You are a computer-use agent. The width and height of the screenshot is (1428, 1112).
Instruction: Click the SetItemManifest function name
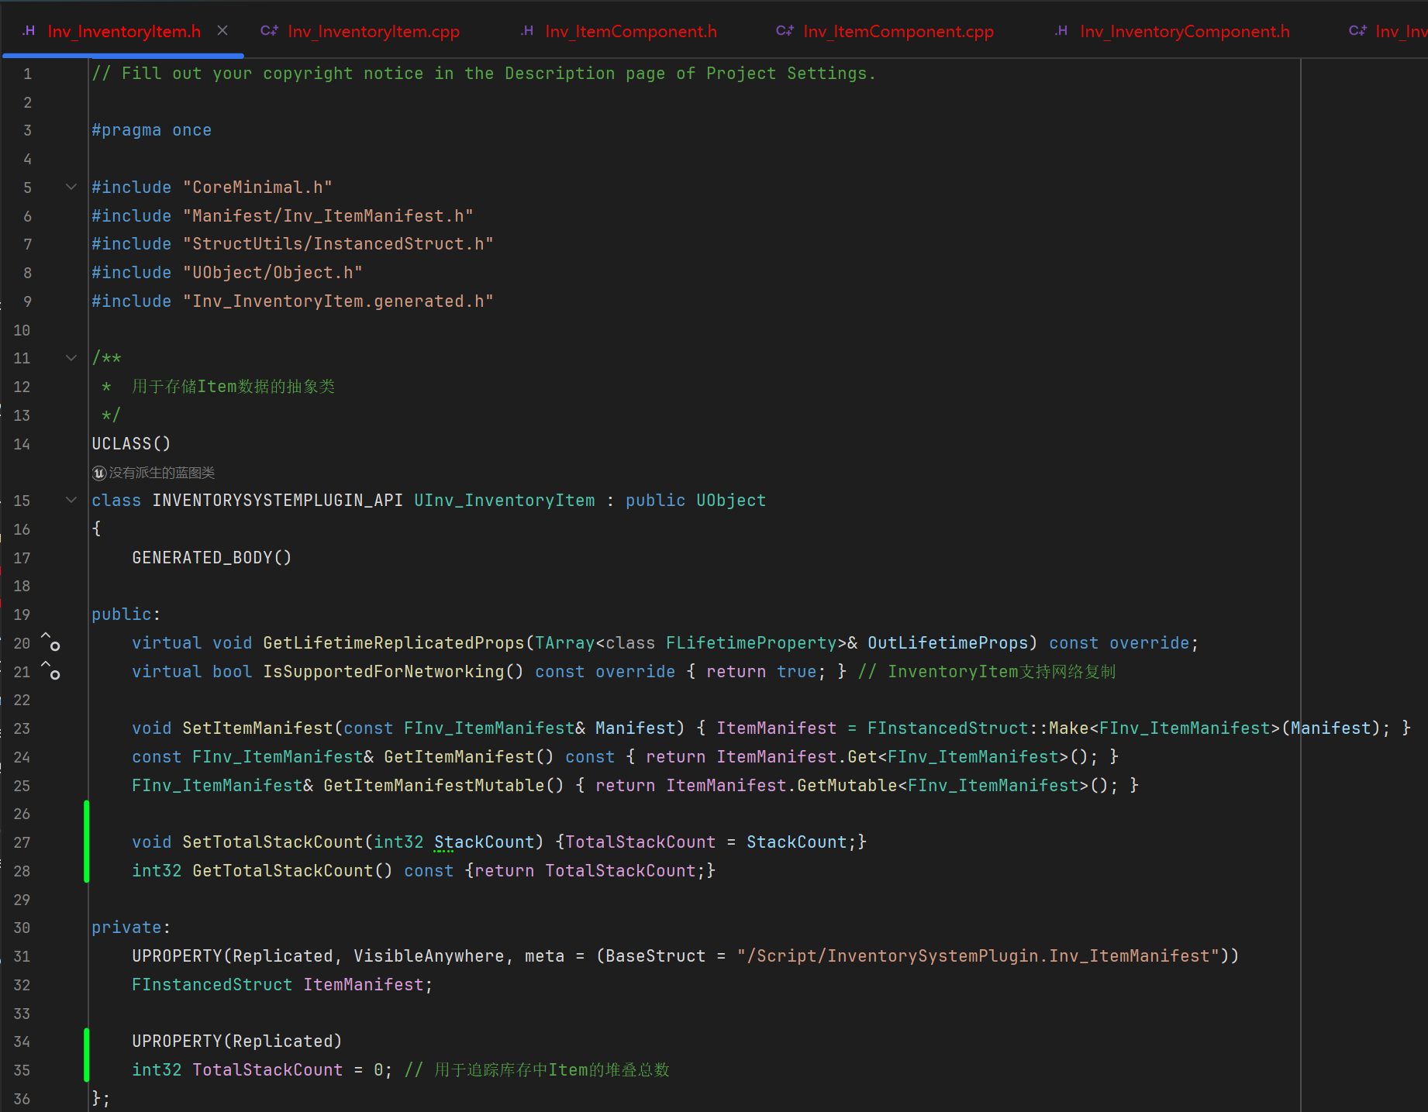click(x=257, y=728)
